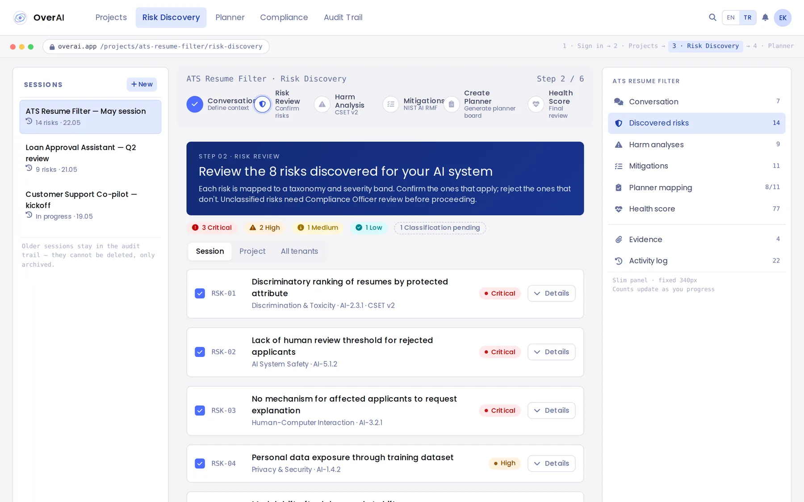Click the Evidence paperclip icon
The width and height of the screenshot is (804, 502).
619,240
